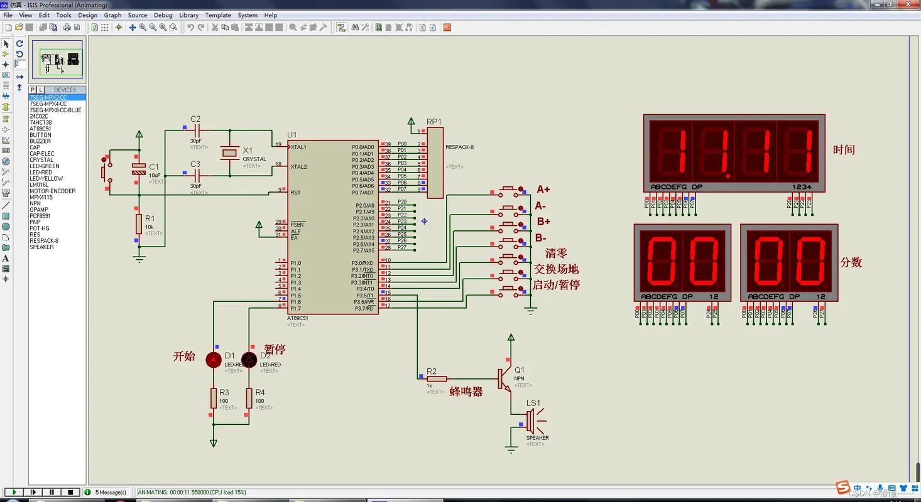Viewport: 921px width, 502px height.
Task: Open the Library menu
Action: pos(188,15)
